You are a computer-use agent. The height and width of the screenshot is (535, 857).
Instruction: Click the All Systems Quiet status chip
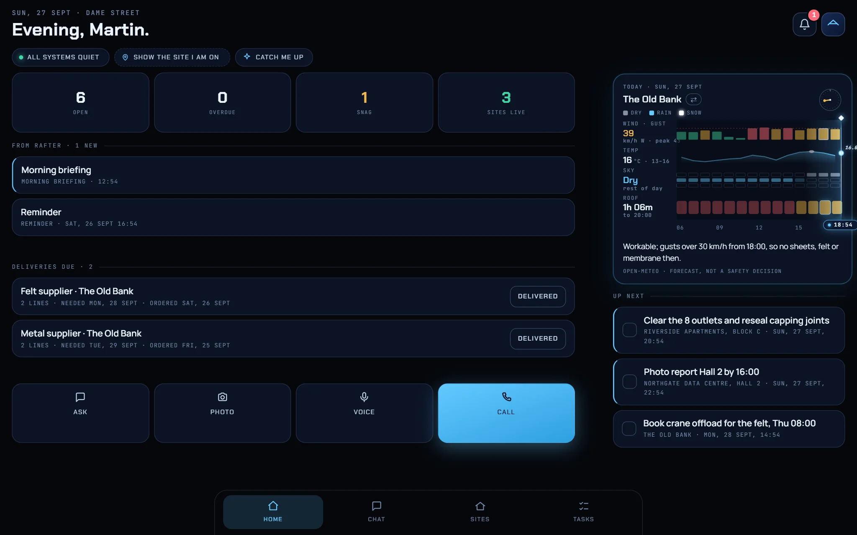point(61,57)
